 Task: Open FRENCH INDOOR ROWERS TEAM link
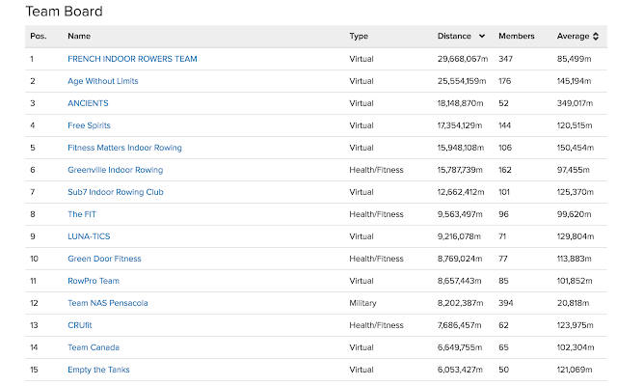[132, 59]
